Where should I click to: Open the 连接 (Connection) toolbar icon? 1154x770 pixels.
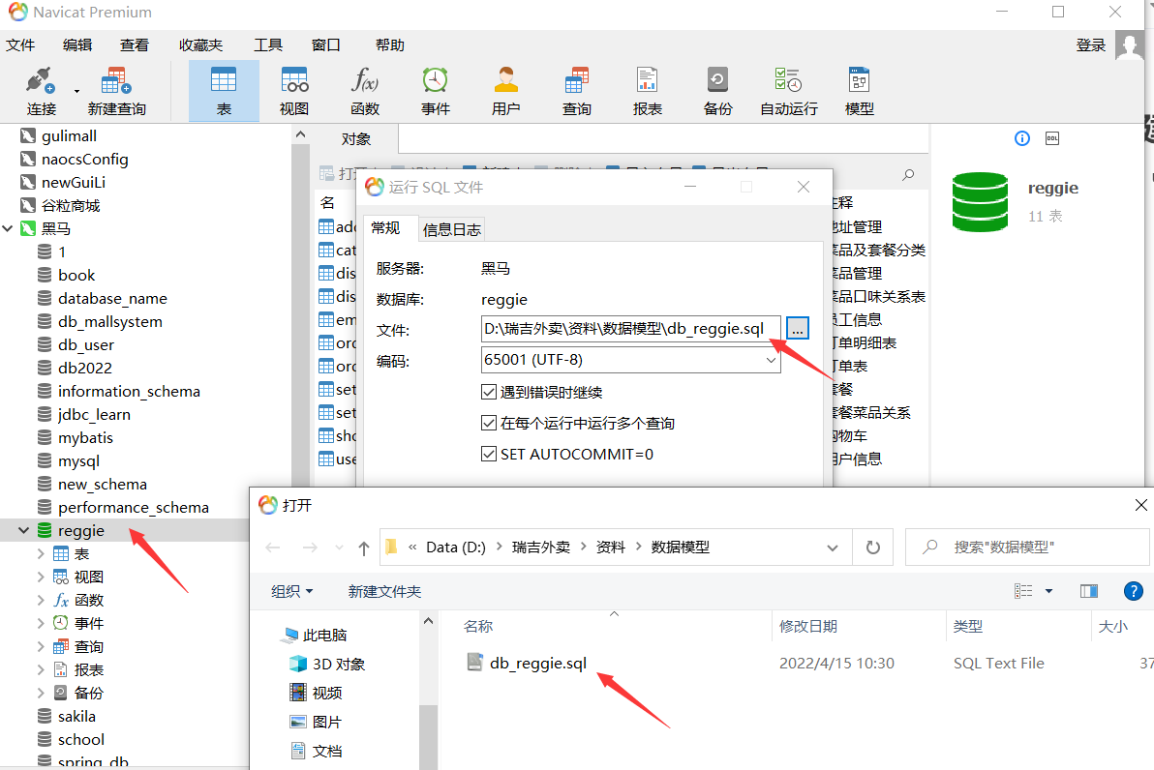coord(41,91)
